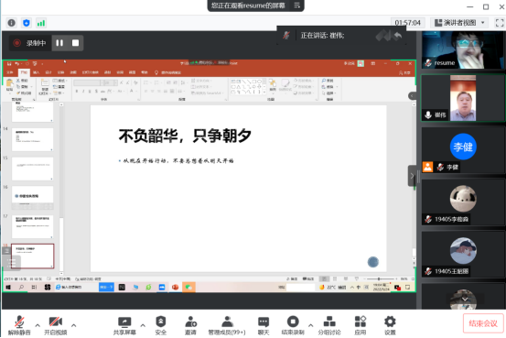Viewport: 506px width, 338px height.
Task: Open the 设置 settings gear icon
Action: coord(390,325)
